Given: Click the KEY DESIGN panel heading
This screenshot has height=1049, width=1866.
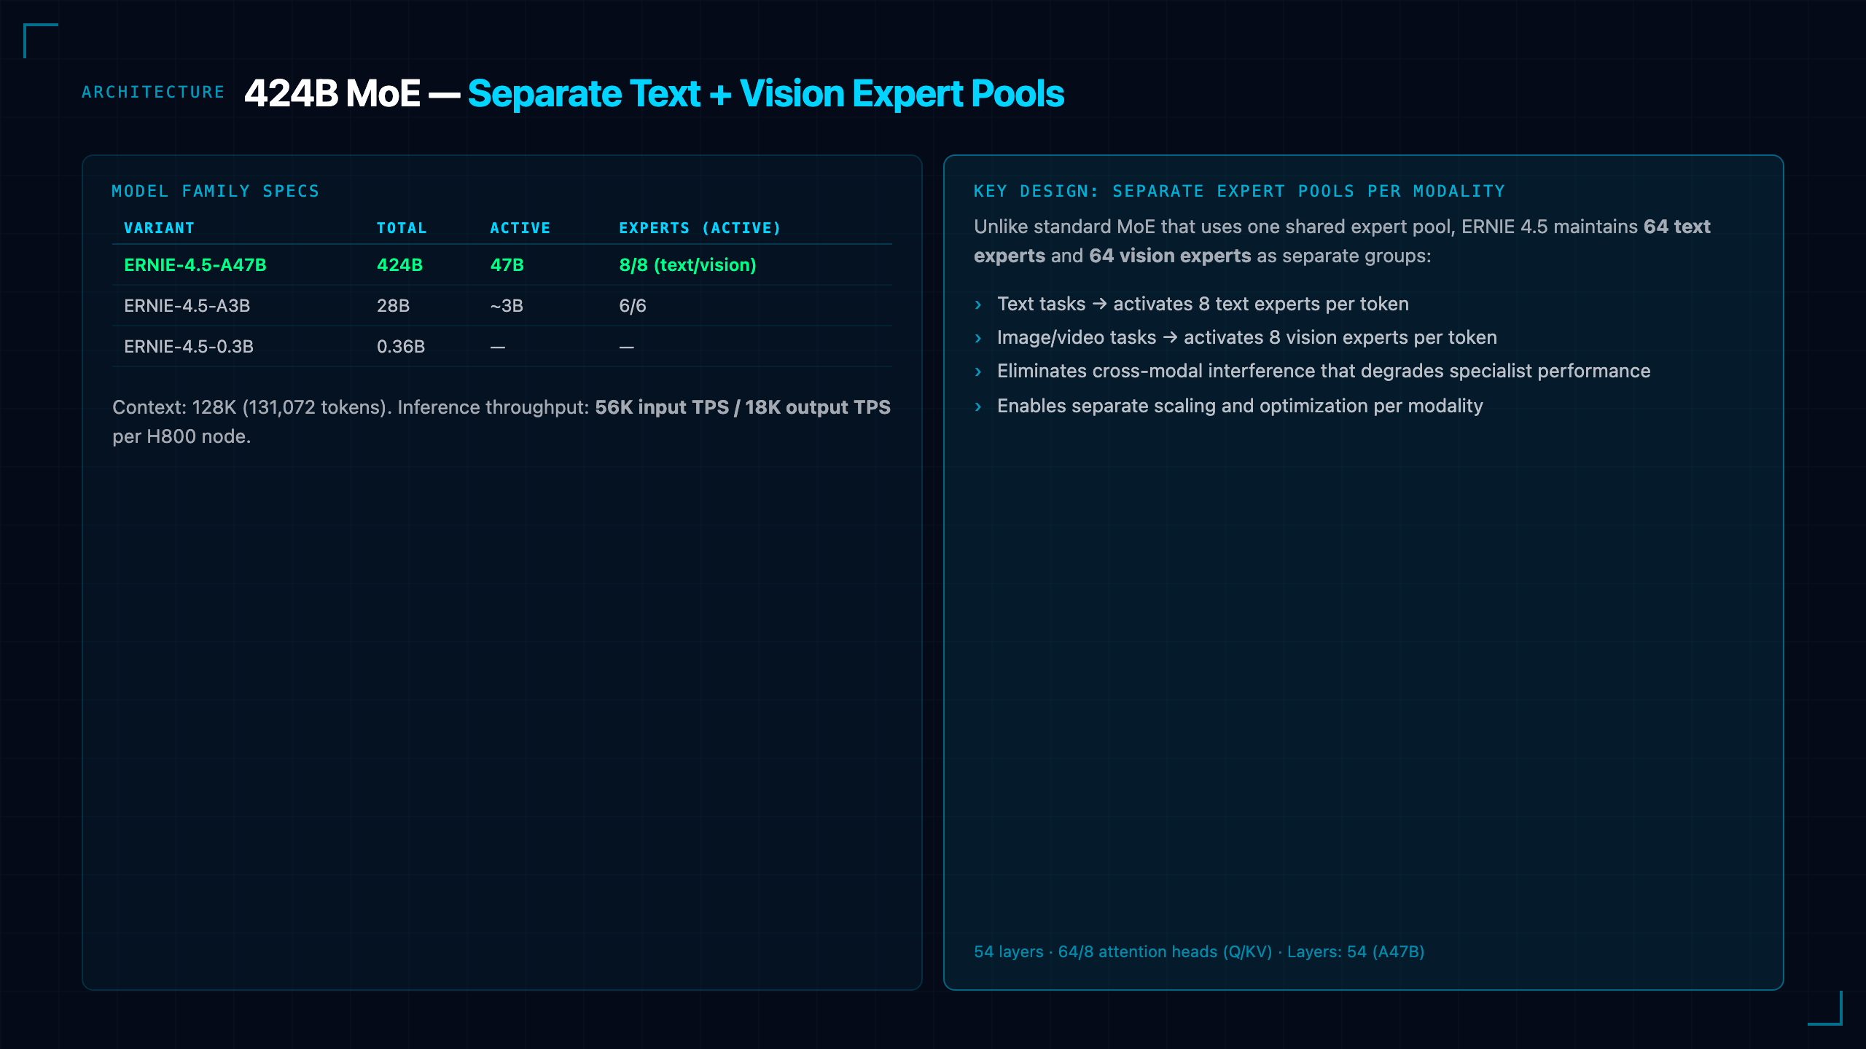Looking at the screenshot, I should (1239, 192).
